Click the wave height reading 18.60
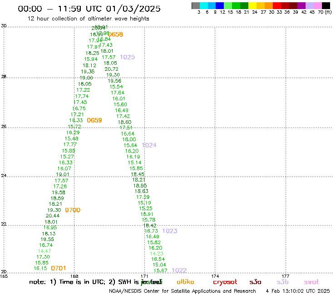Viewport: 336px width, 295px height. coord(124,122)
